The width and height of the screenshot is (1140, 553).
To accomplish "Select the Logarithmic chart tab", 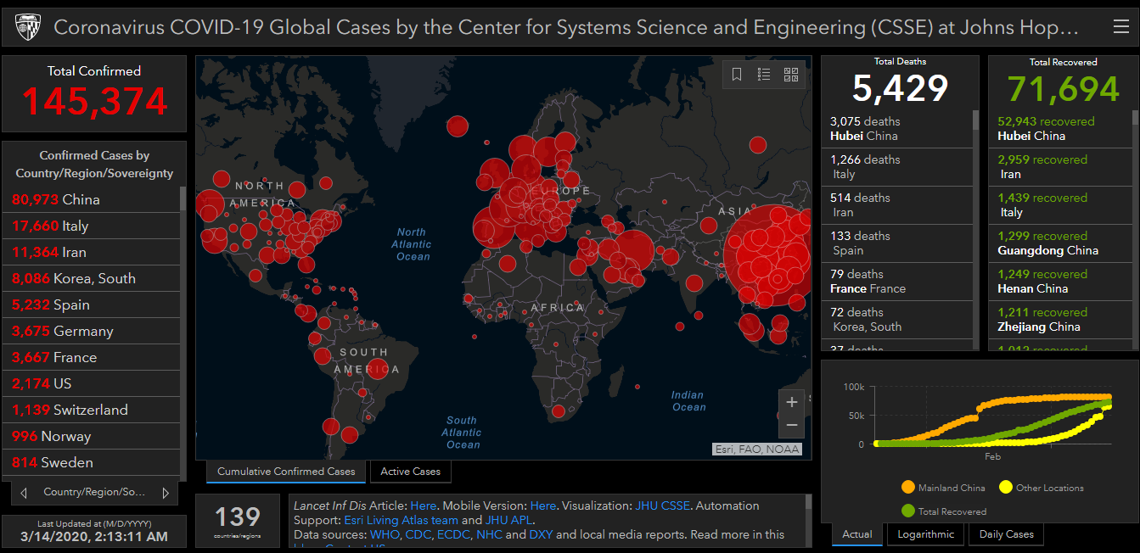I will (x=926, y=534).
